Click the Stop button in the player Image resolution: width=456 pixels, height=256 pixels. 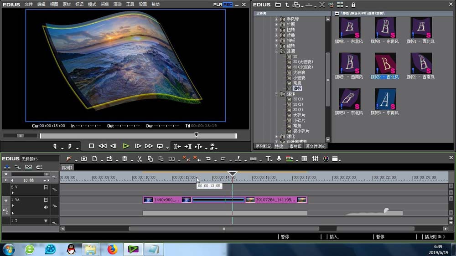tap(91, 146)
